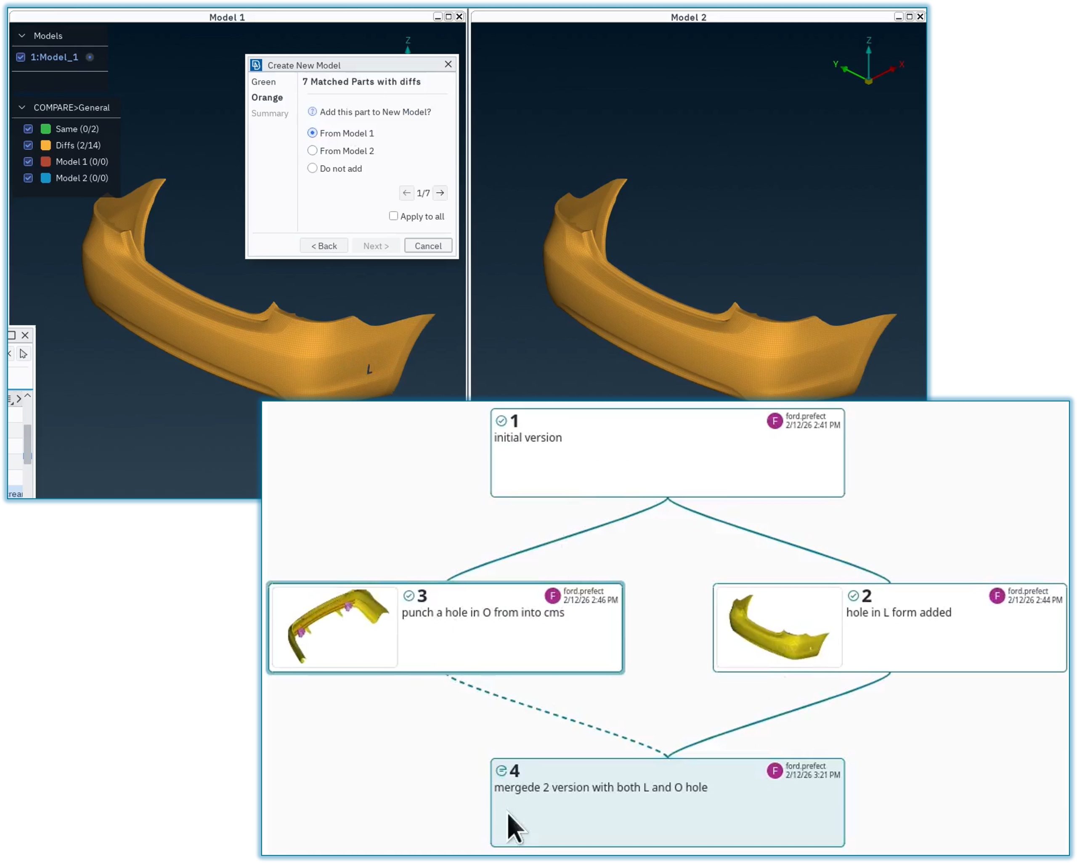Enable the 'Apply to all' checkbox
Image resolution: width=1077 pixels, height=863 pixels.
coord(394,216)
